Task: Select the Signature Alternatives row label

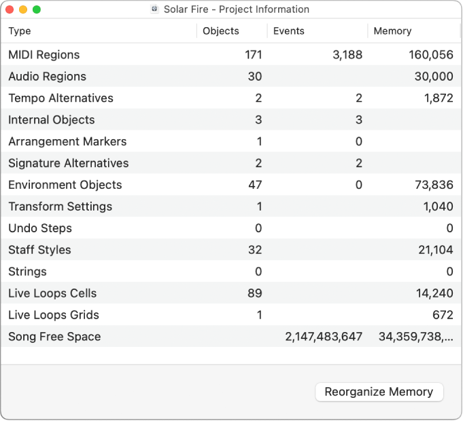Action: click(x=69, y=163)
